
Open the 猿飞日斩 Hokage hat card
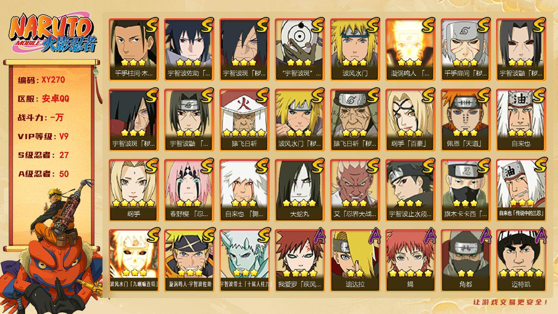244,120
